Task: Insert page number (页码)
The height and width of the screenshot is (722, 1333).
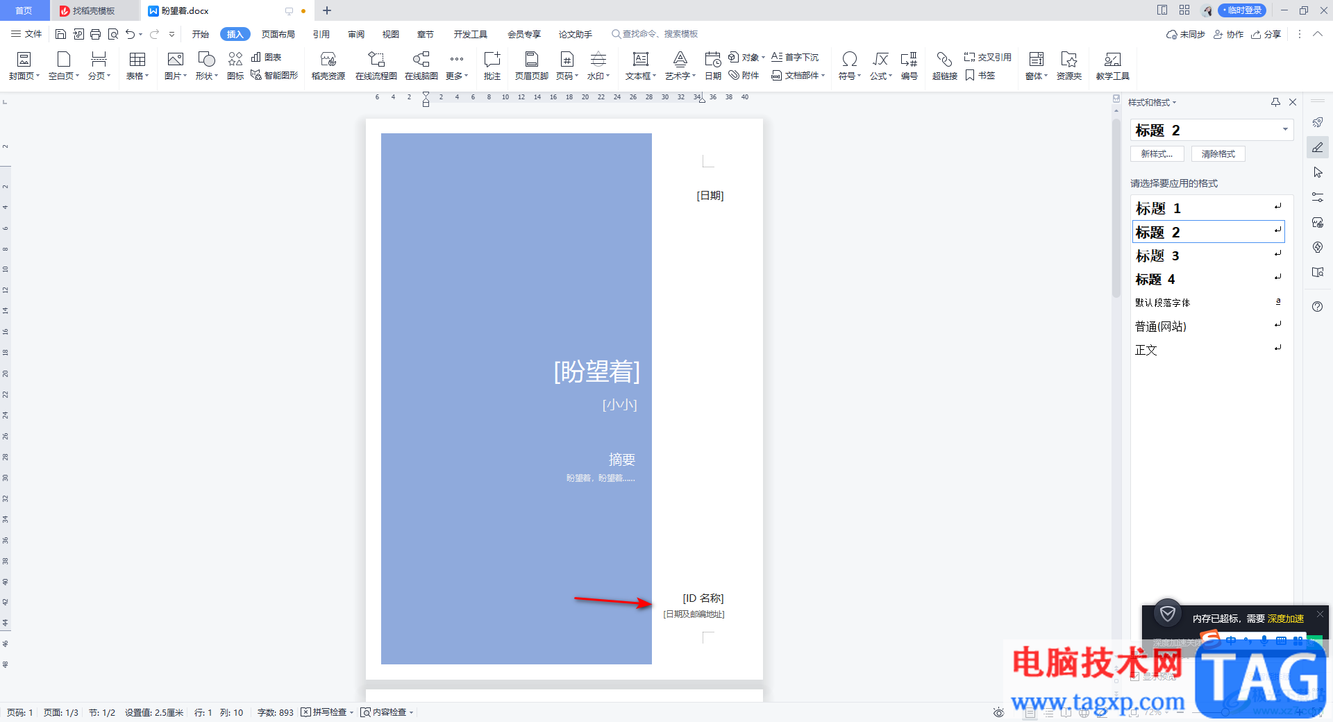Action: [x=567, y=66]
